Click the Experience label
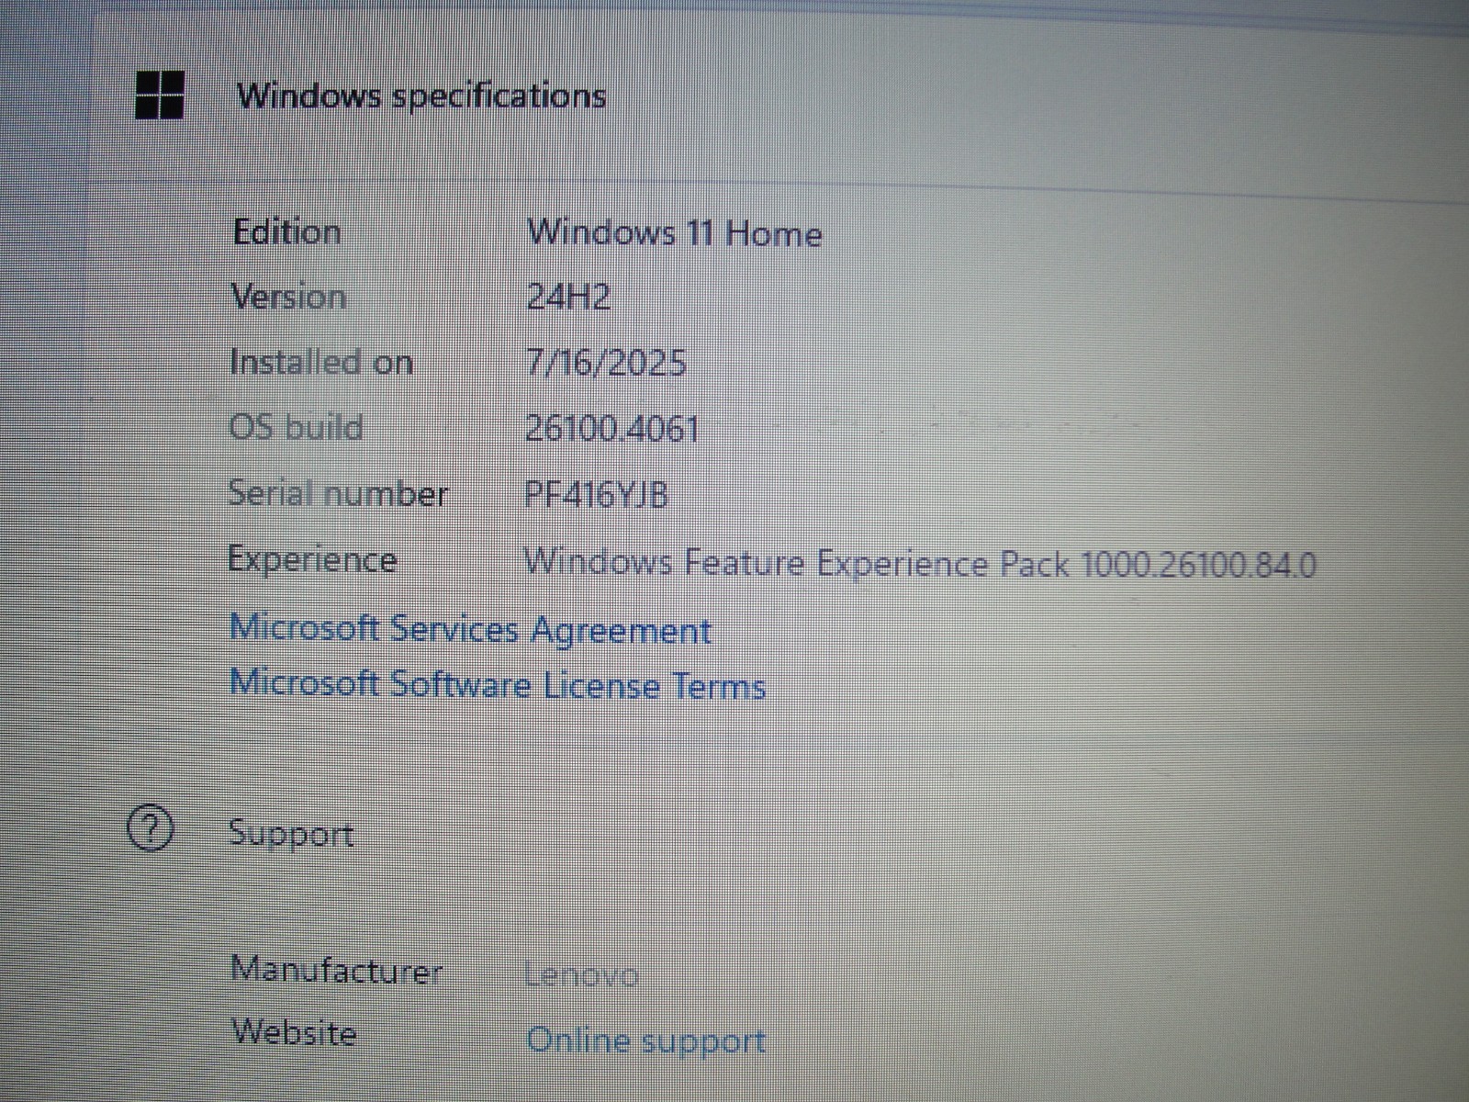The width and height of the screenshot is (1469, 1102). [312, 559]
